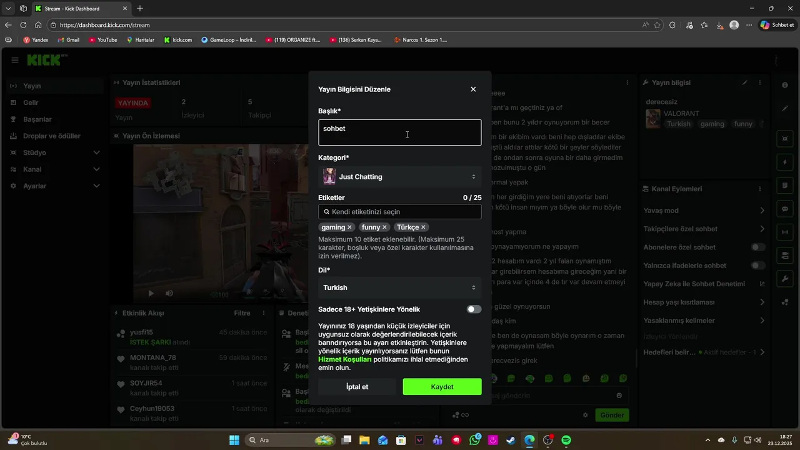This screenshot has width=800, height=450.
Task: Remove the Türkçe tag in the dialog
Action: click(x=423, y=227)
